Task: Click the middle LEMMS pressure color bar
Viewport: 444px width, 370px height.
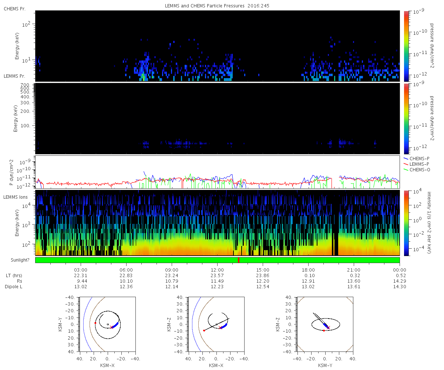Action: tap(406, 118)
